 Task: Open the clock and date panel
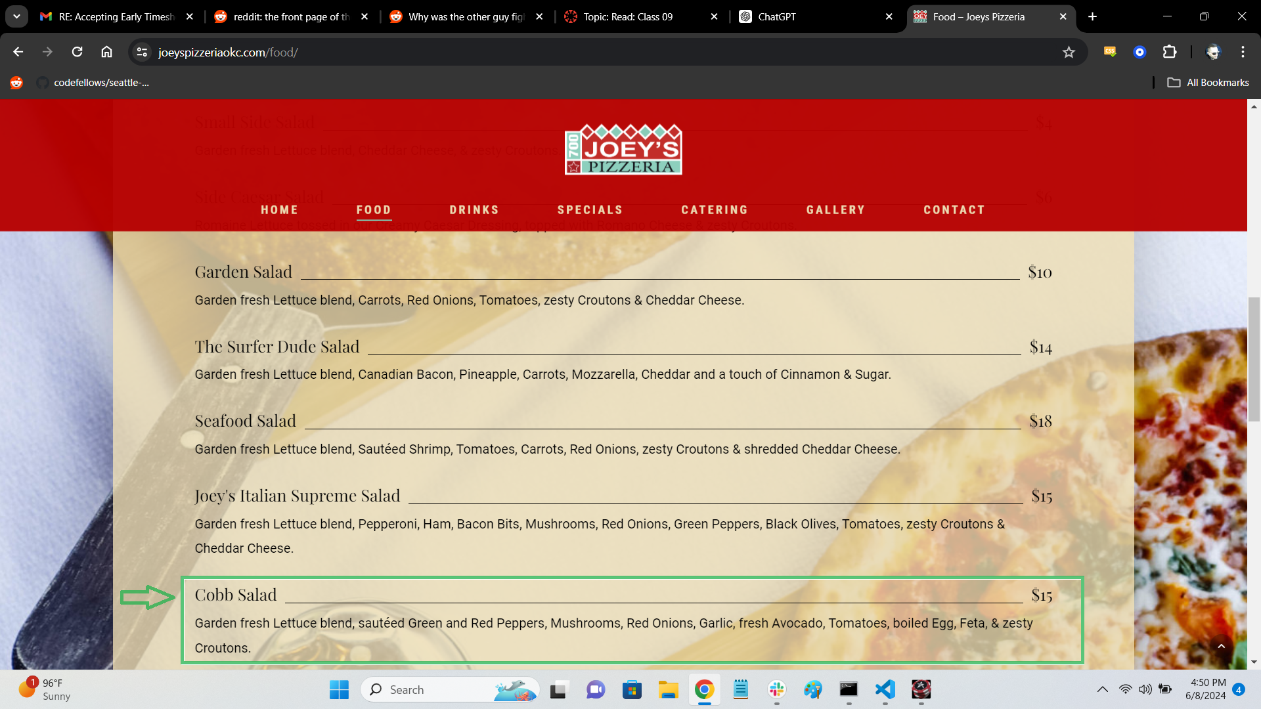pyautogui.click(x=1205, y=689)
